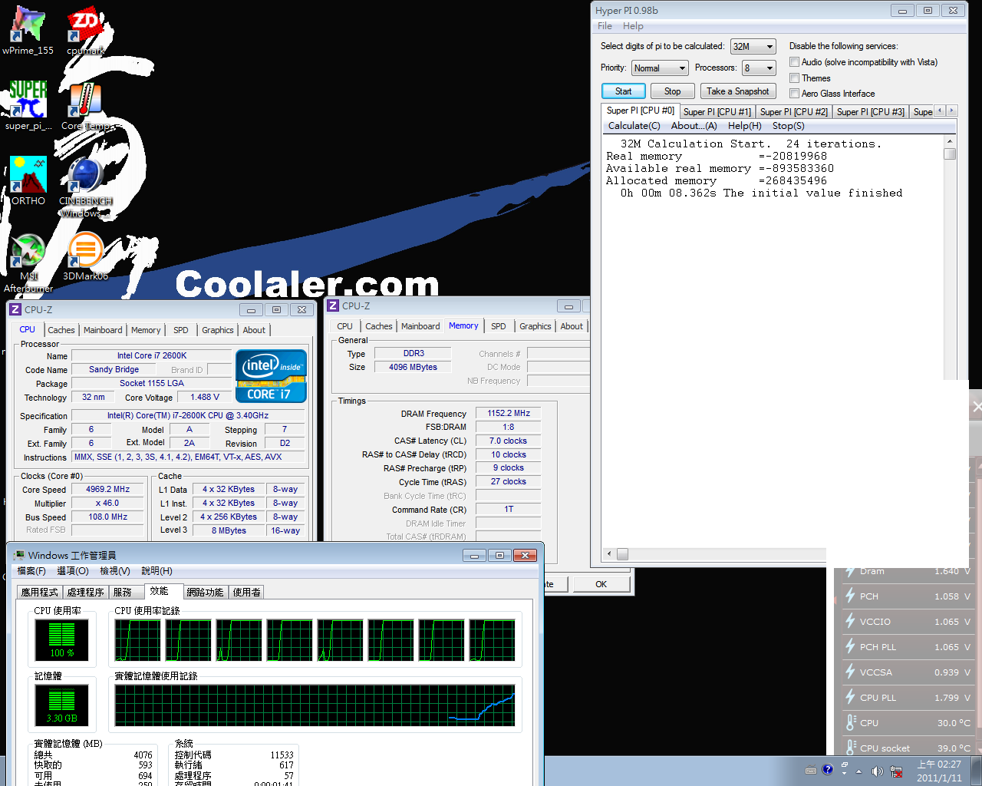Open the File menu in Hyper PI
This screenshot has width=982, height=786.
coord(605,26)
